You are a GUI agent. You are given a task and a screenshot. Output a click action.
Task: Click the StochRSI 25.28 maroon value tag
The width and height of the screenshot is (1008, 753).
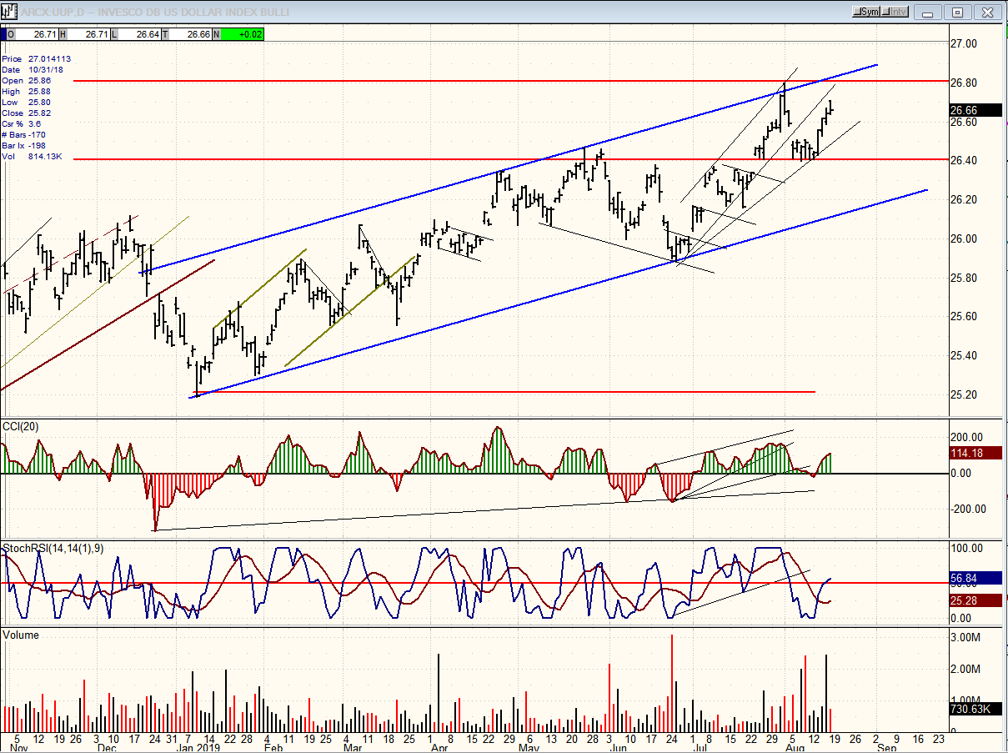point(968,600)
